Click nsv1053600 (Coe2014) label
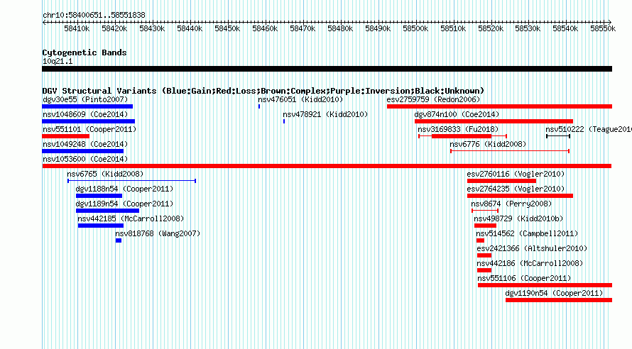The width and height of the screenshot is (632, 349). pos(85,159)
